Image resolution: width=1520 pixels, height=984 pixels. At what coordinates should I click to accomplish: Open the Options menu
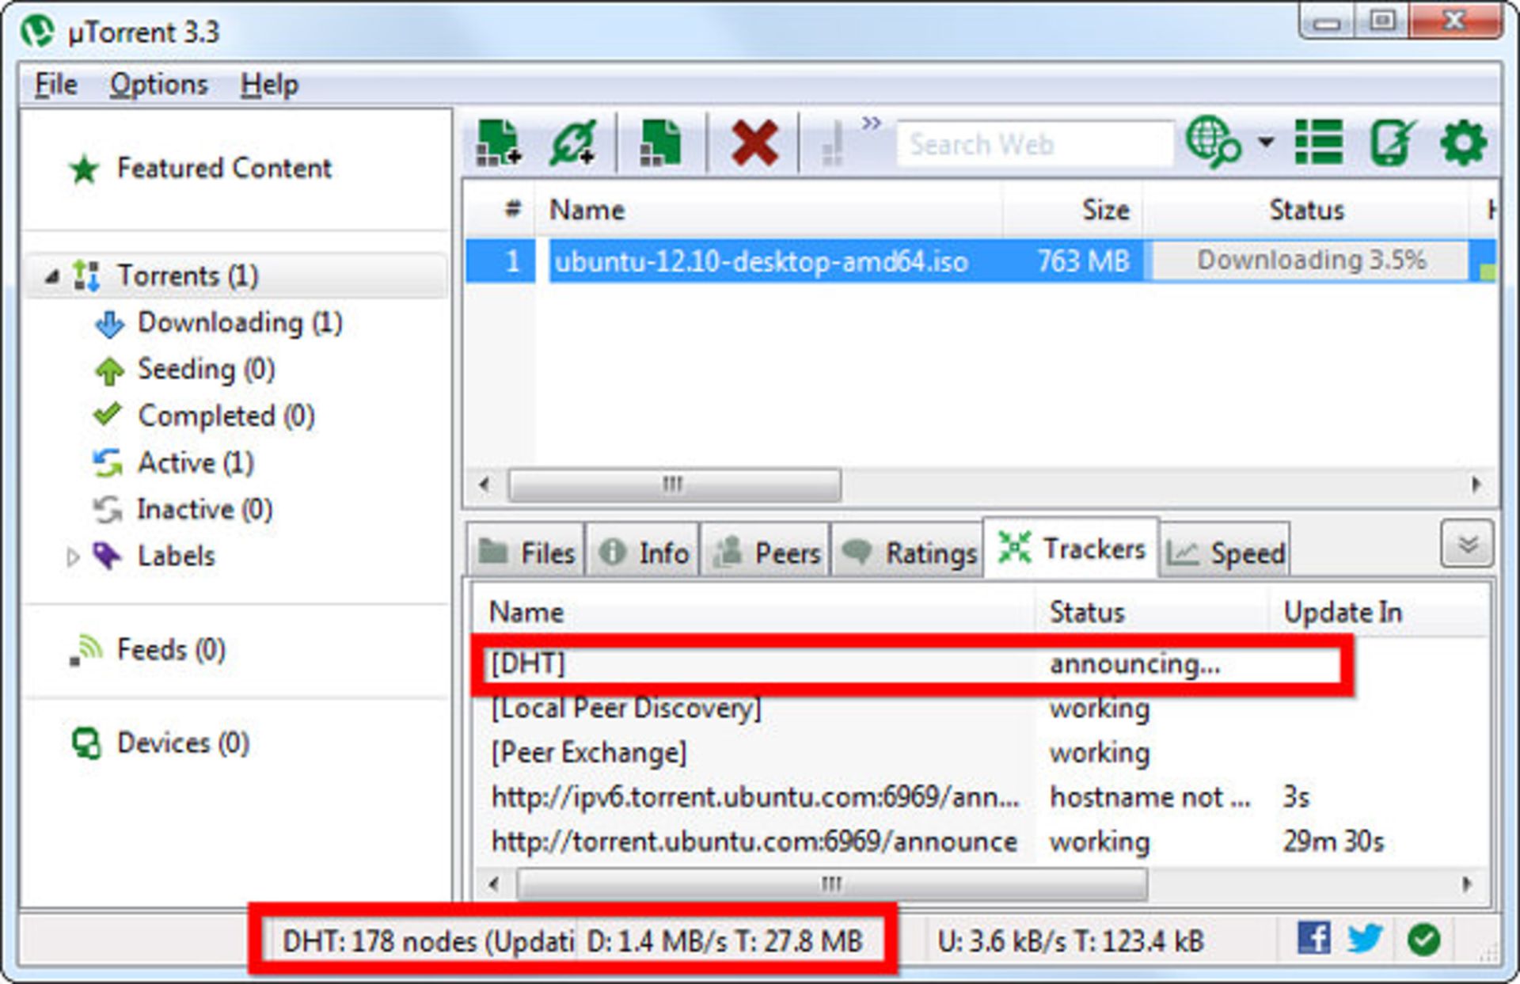(x=158, y=84)
